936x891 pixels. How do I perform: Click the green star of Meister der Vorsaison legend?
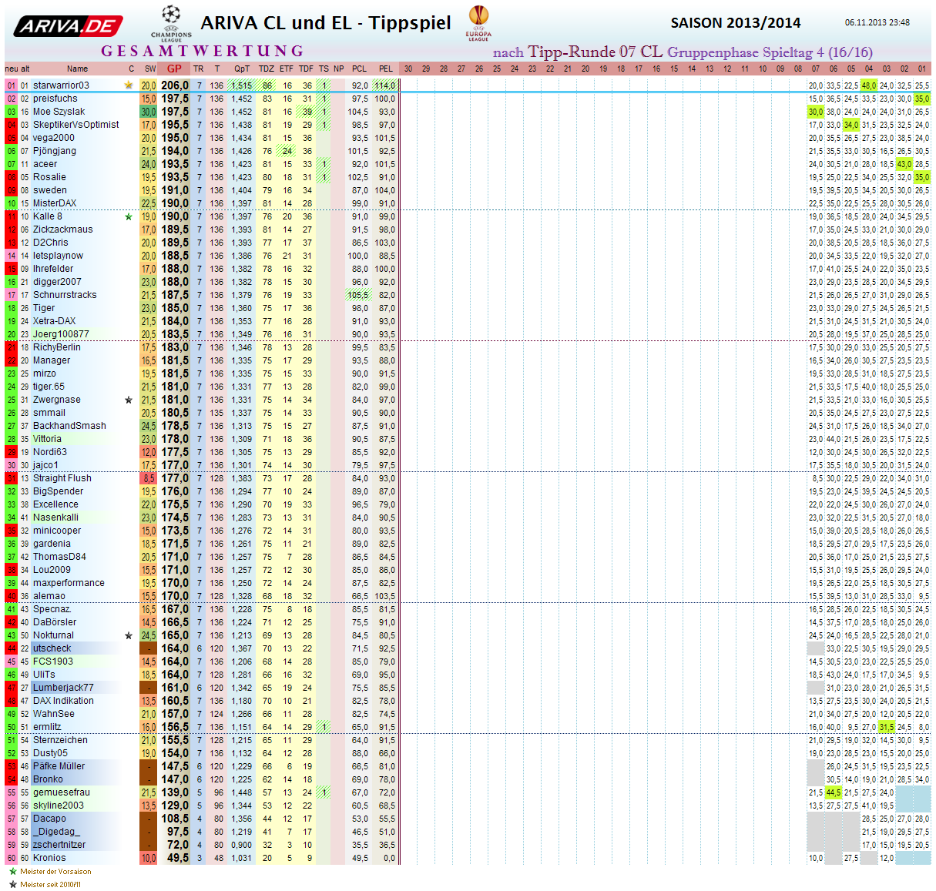(12, 872)
